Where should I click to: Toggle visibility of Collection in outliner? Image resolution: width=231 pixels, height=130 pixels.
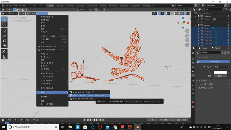(x=228, y=16)
